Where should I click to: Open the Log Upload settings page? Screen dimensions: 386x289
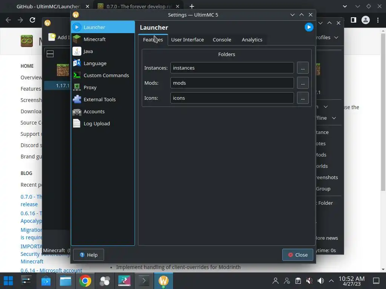click(x=103, y=123)
